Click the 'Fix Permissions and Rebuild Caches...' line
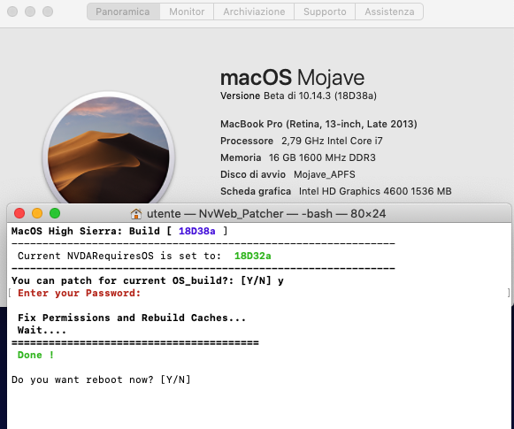 [x=132, y=318]
